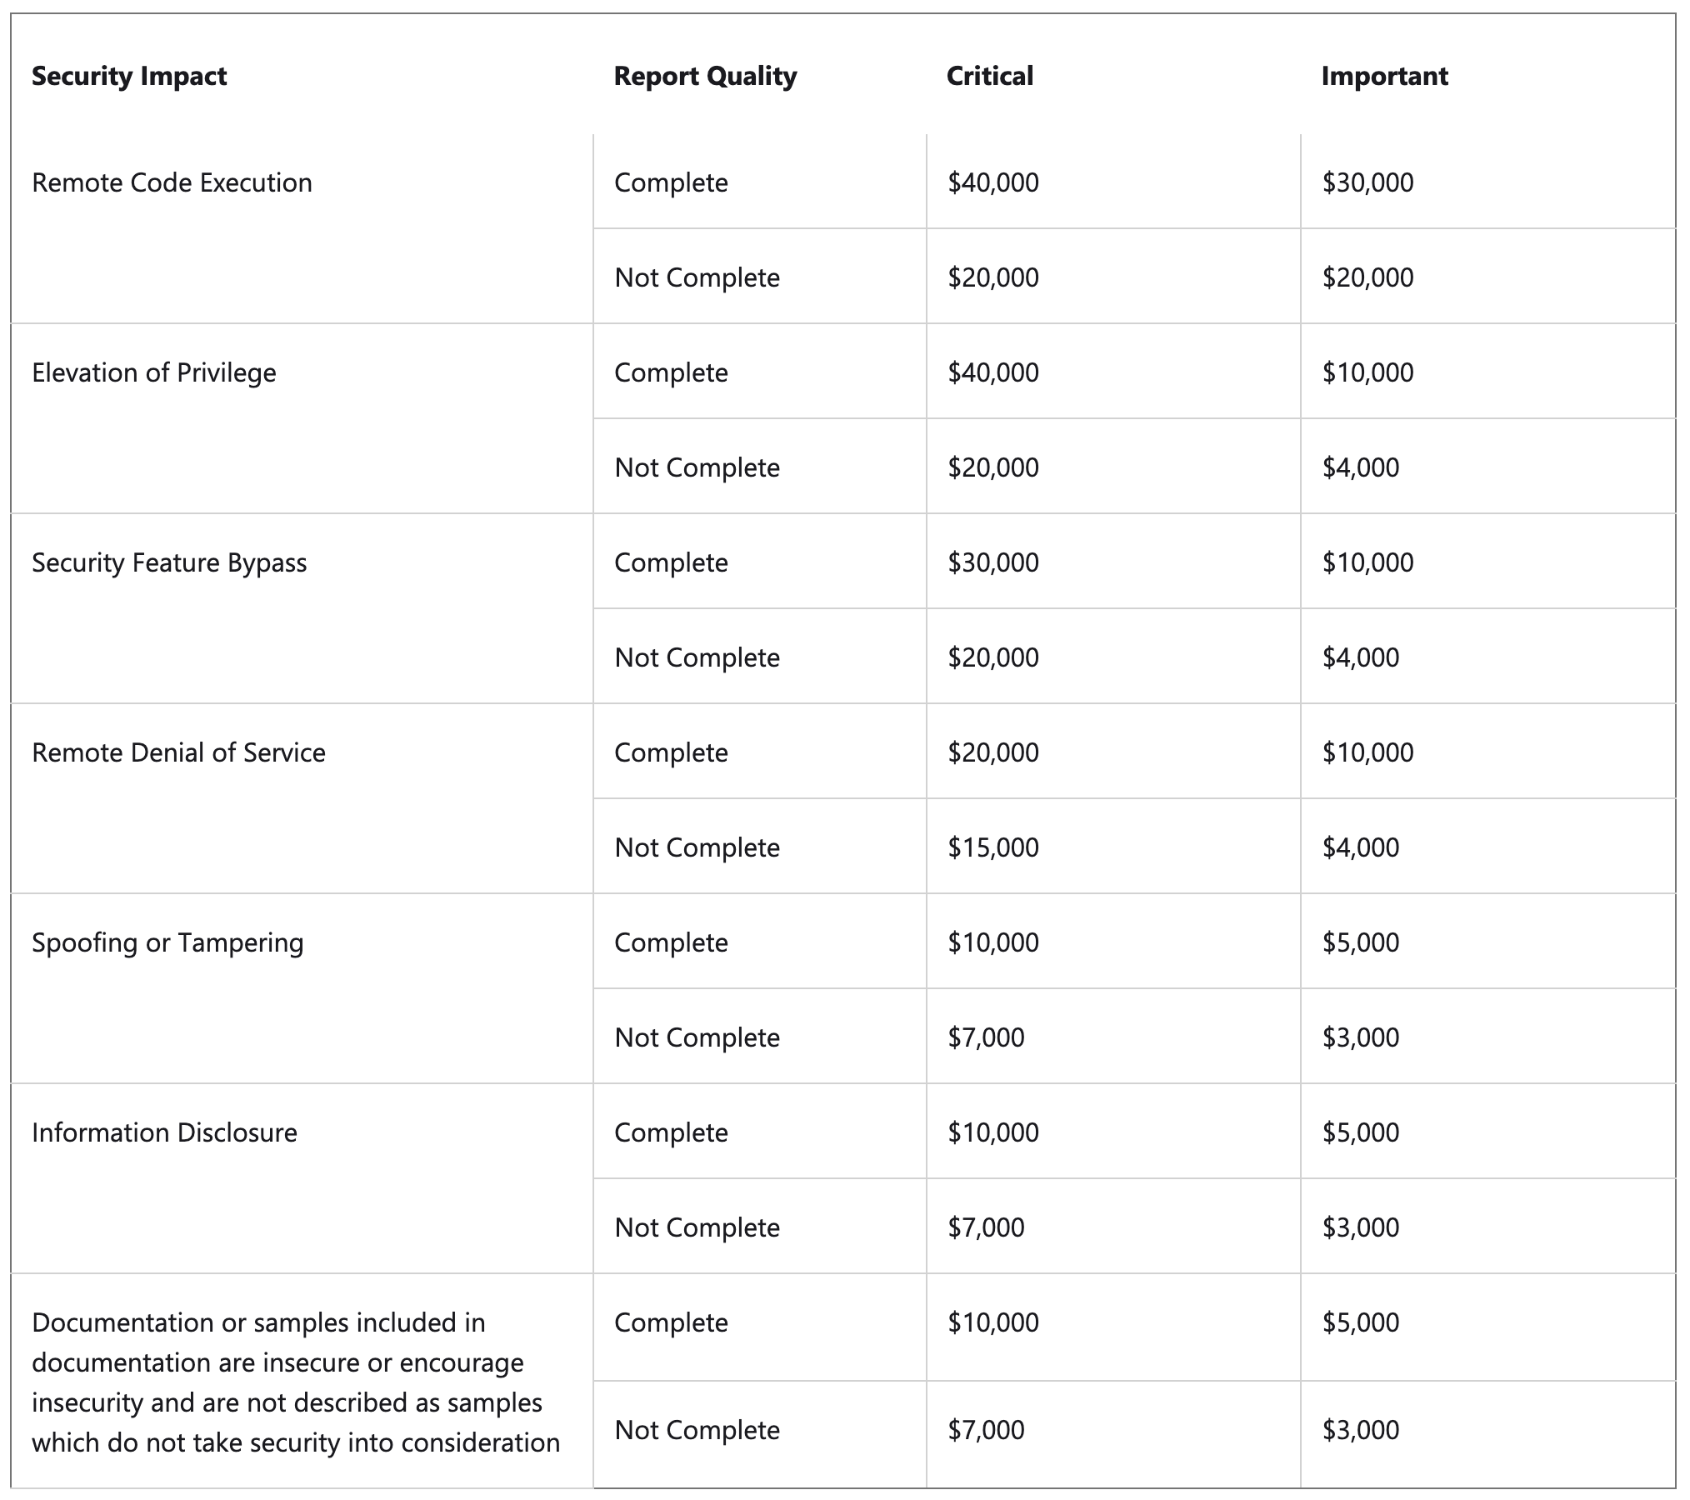Viewport: 1690px width, 1500px height.
Task: Click Not Complete under Remote Code Execution
Action: [697, 277]
